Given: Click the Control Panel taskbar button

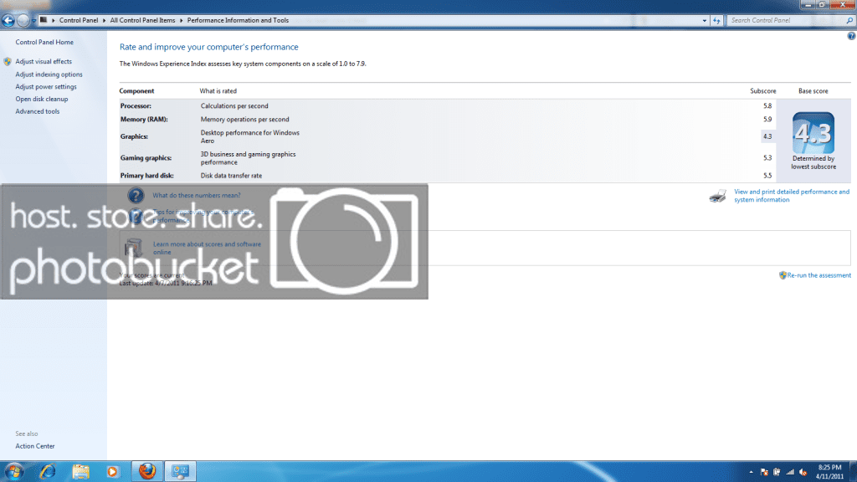Looking at the screenshot, I should (180, 471).
